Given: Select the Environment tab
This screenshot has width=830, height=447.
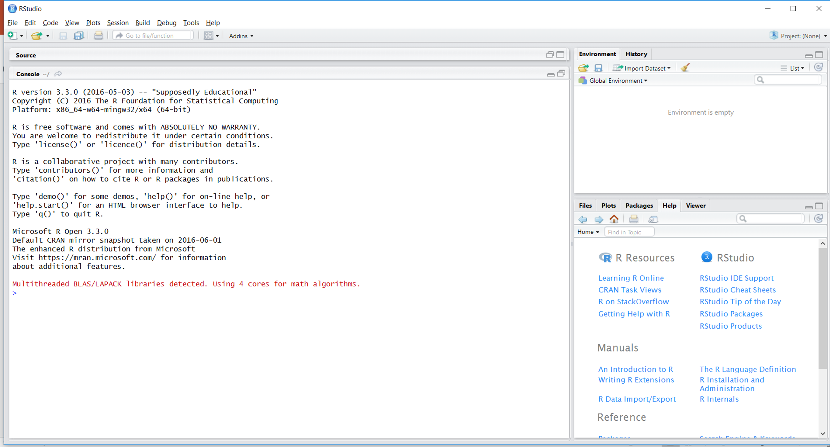Looking at the screenshot, I should (597, 54).
